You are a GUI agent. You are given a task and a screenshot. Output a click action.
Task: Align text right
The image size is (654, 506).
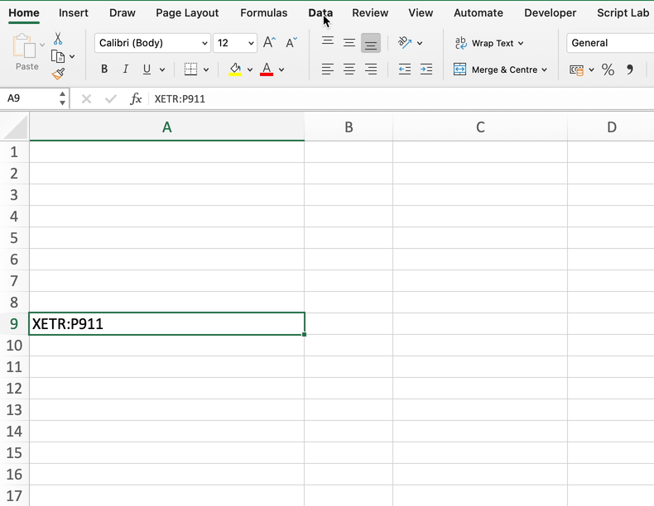370,69
